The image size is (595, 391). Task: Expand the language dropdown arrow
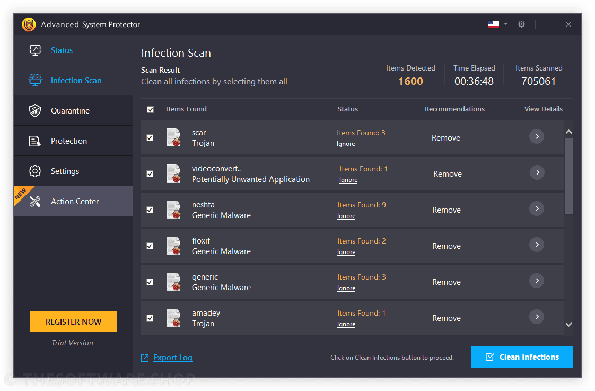[x=506, y=24]
